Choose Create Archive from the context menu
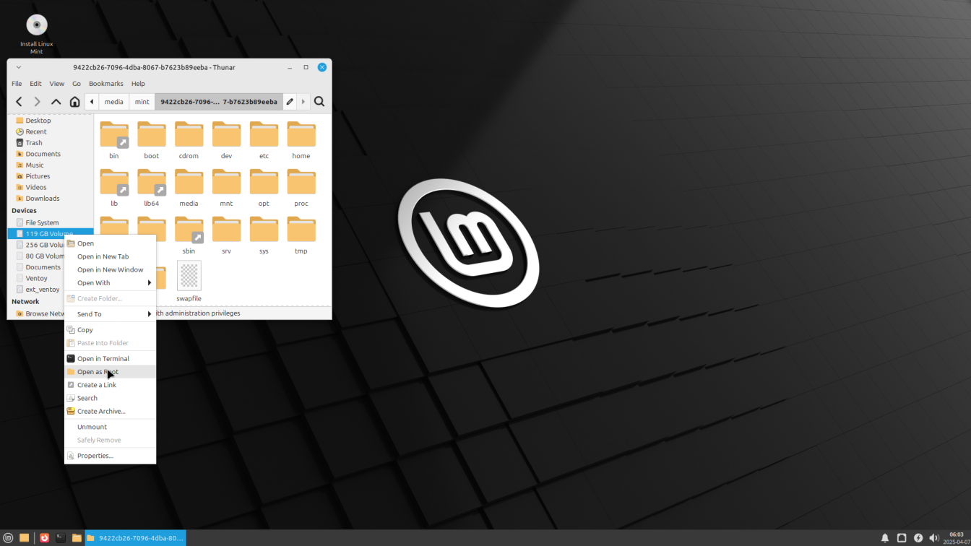Viewport: 971px width, 546px height. (x=110, y=411)
